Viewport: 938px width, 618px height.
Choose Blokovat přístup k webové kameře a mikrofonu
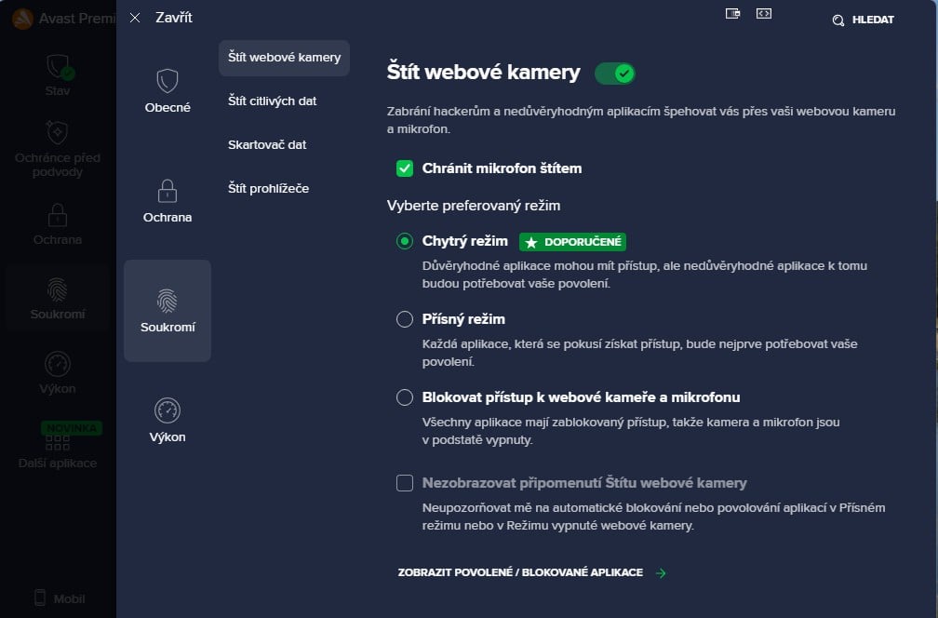click(405, 396)
